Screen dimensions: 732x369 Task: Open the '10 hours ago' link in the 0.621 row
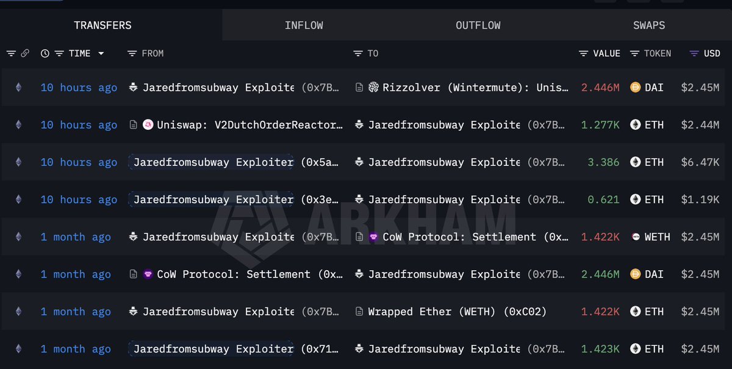[x=79, y=199]
